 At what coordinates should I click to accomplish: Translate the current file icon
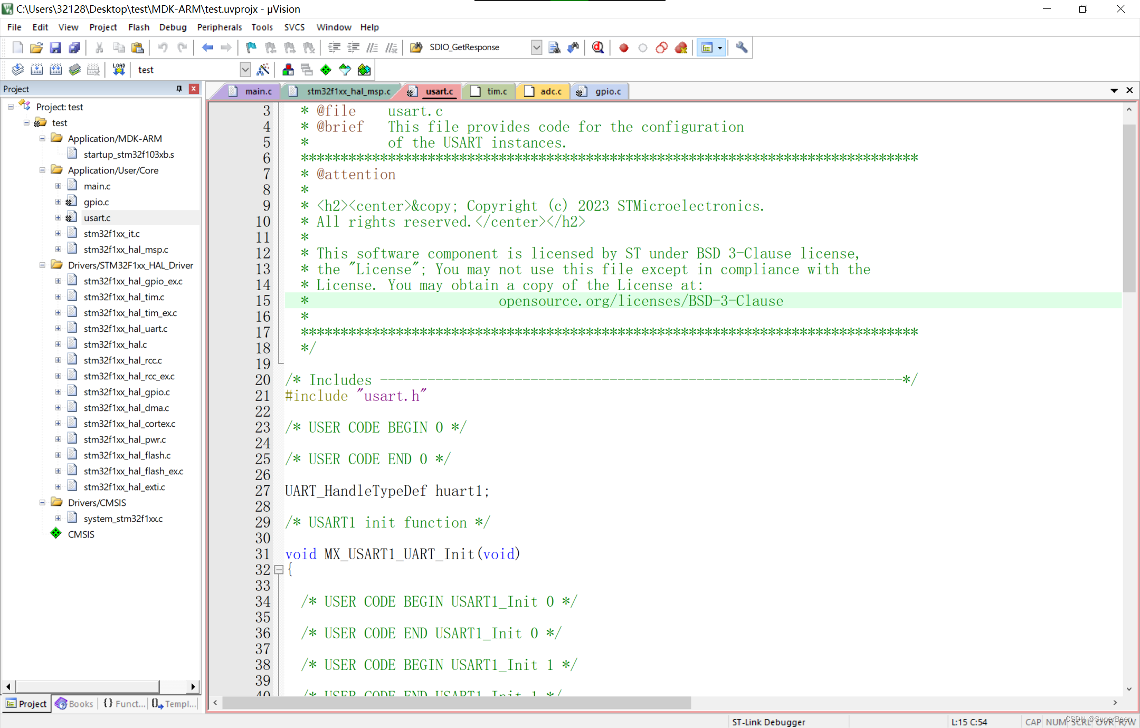[17, 70]
